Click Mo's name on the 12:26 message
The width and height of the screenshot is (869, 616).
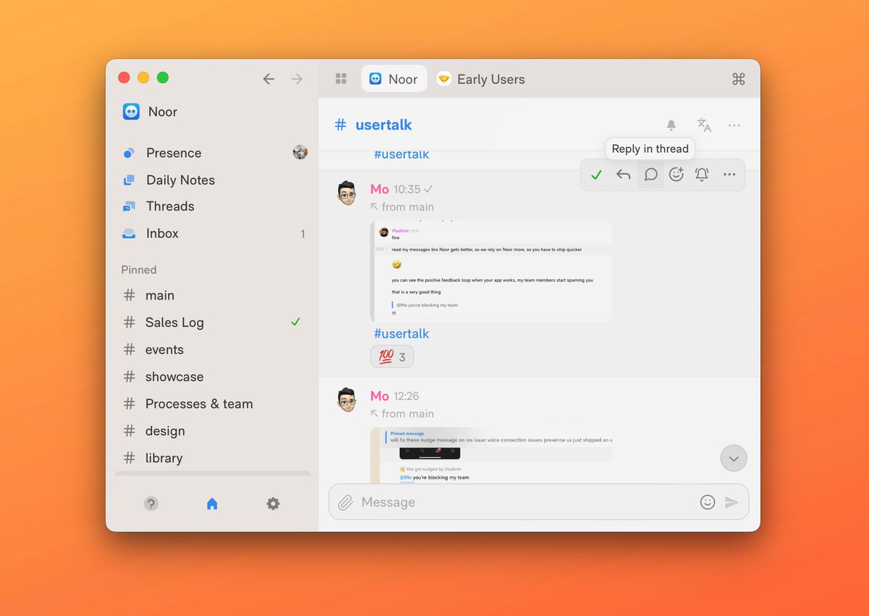tap(379, 396)
